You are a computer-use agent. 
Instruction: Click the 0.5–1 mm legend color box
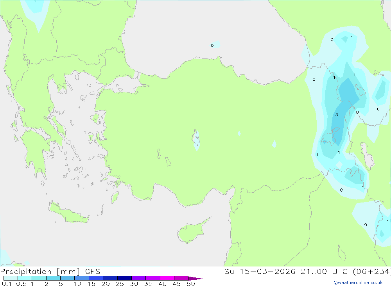tap(25, 278)
